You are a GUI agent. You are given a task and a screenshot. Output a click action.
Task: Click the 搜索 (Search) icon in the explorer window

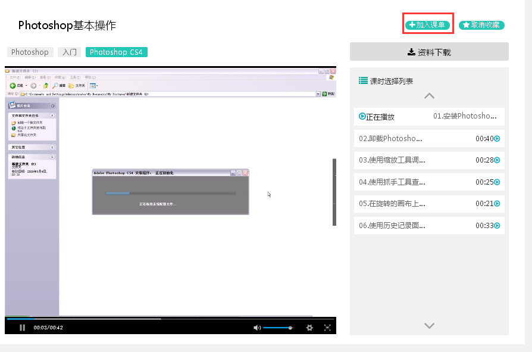(x=56, y=85)
